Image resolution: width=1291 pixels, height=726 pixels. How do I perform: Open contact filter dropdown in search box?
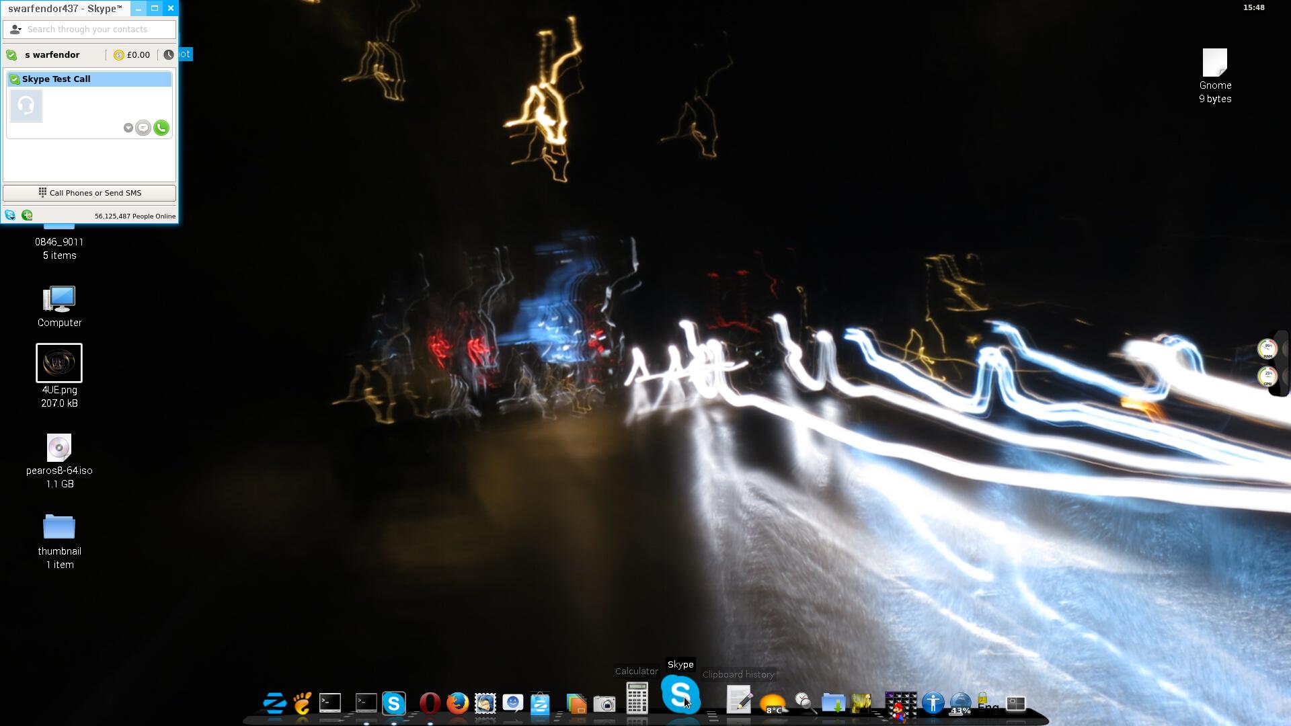click(15, 30)
